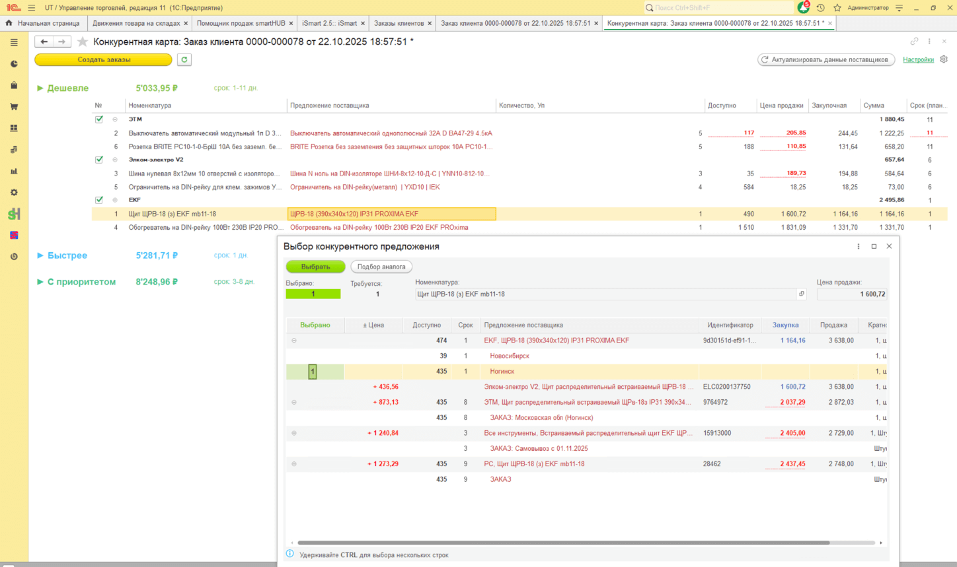Click the favorites star icon by title
The width and height of the screenshot is (957, 567).
pos(83,42)
